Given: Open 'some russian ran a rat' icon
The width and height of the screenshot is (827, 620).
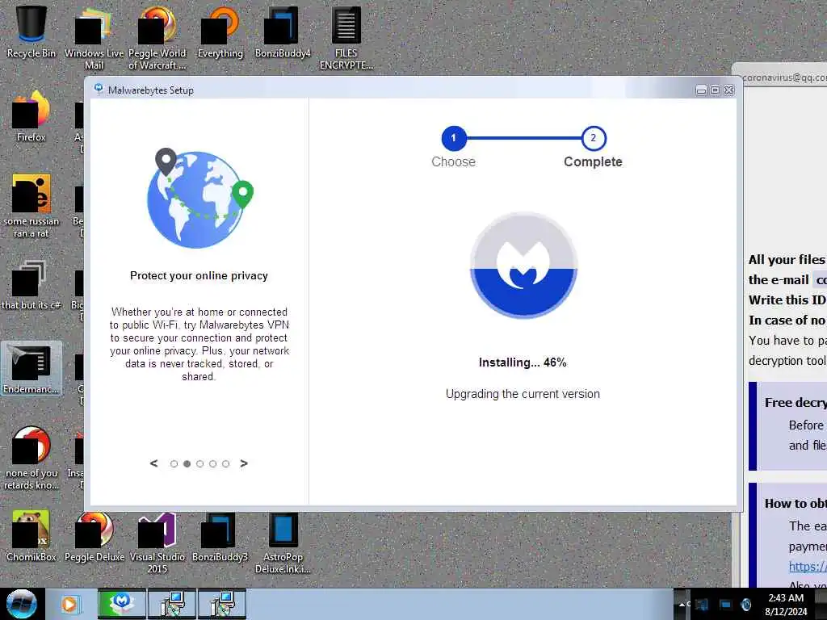Looking at the screenshot, I should [31, 206].
